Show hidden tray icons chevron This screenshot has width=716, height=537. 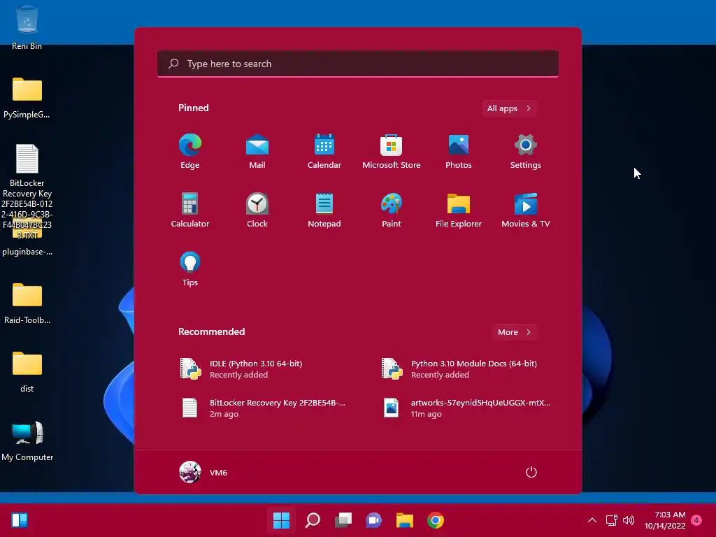point(592,520)
